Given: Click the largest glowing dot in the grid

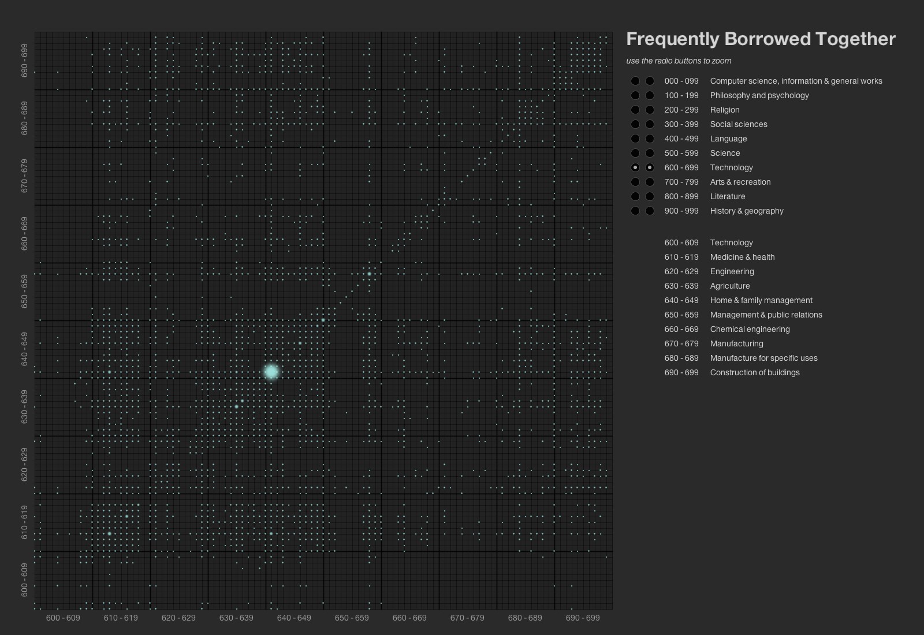Looking at the screenshot, I should pyautogui.click(x=271, y=372).
